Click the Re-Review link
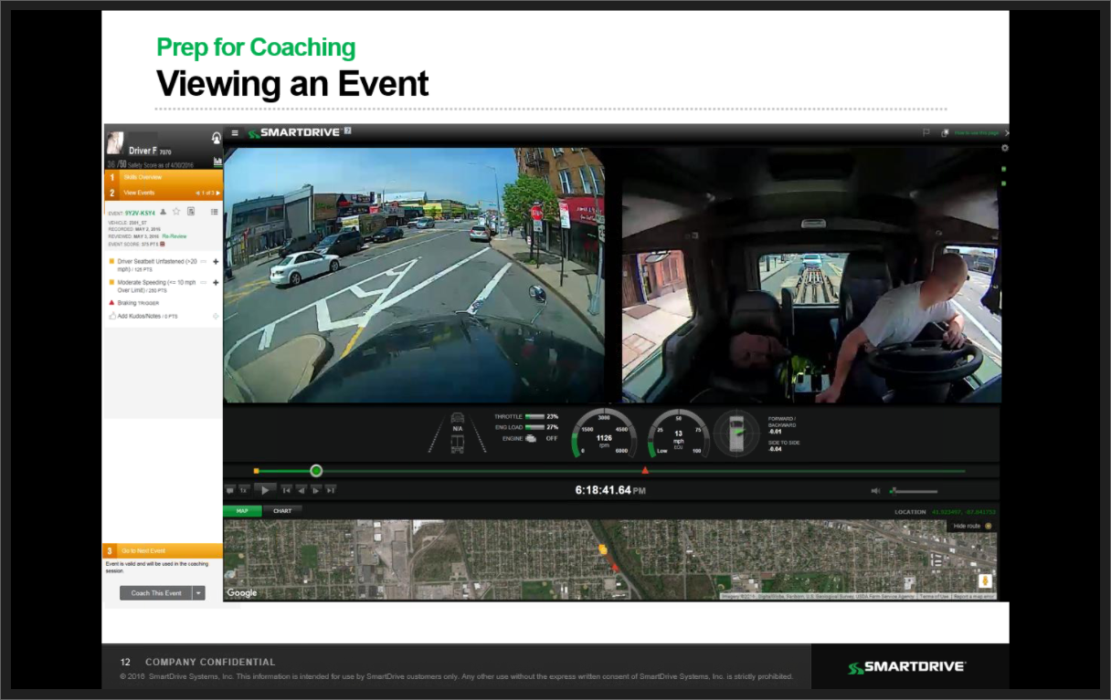This screenshot has height=700, width=1111. [175, 236]
